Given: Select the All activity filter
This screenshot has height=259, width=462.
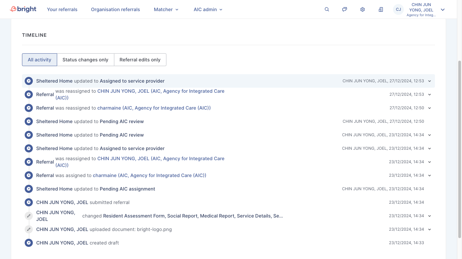Looking at the screenshot, I should [40, 60].
